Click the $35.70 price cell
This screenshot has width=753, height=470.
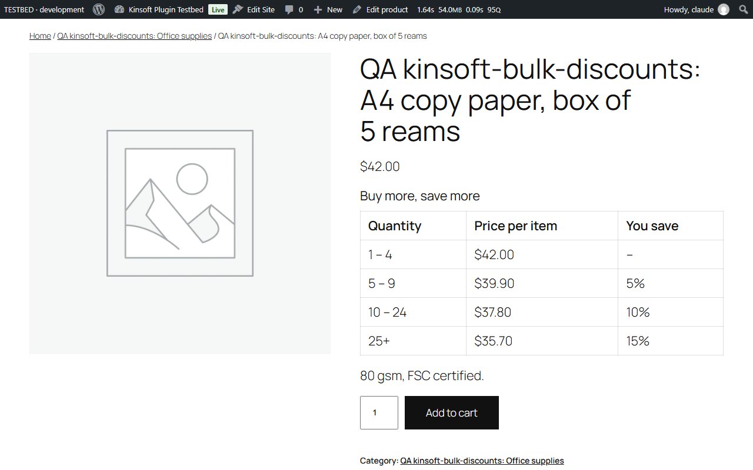click(542, 341)
